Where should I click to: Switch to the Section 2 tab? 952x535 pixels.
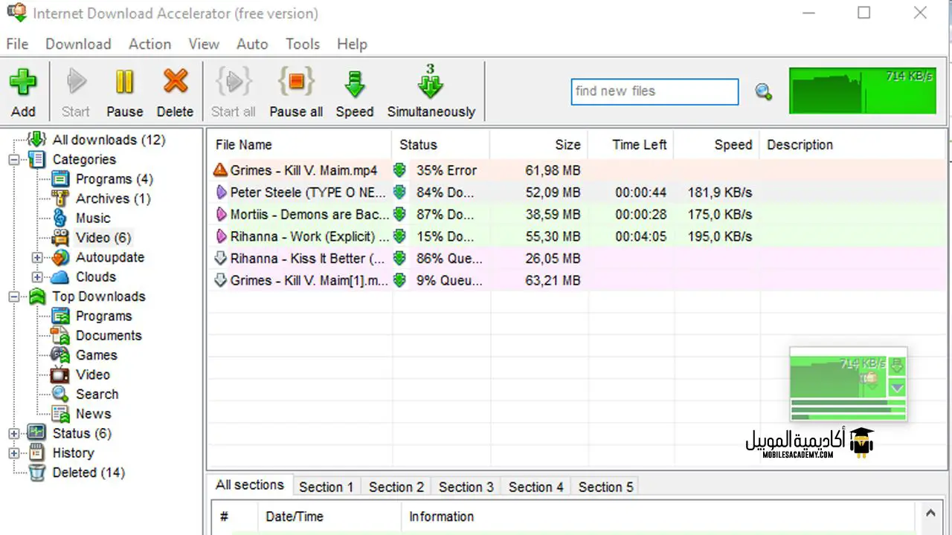(396, 487)
